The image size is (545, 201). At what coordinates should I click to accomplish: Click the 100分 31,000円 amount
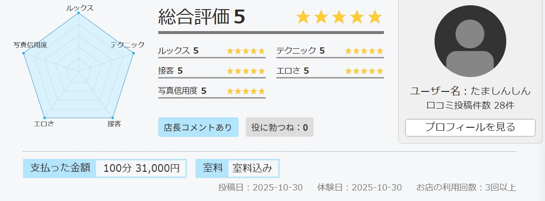(x=141, y=168)
